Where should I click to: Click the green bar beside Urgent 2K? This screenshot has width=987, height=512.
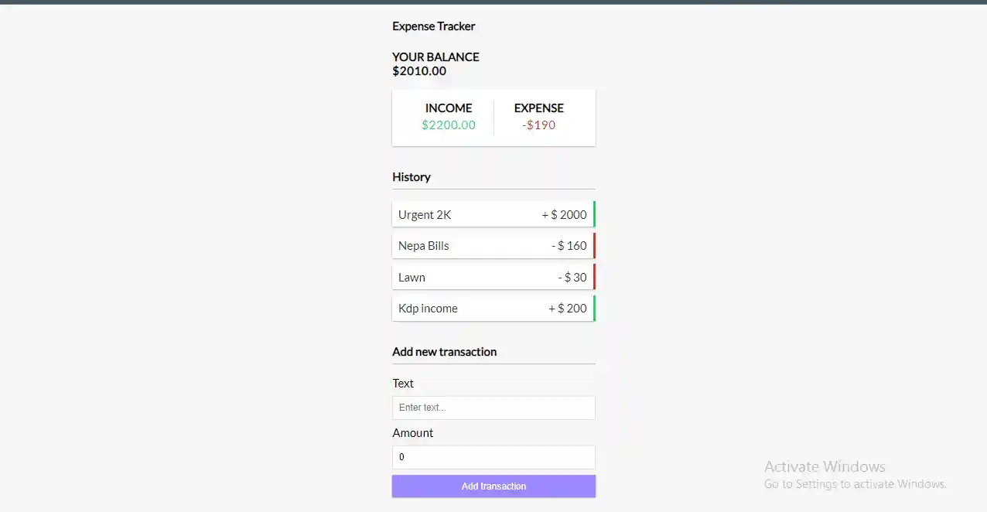[x=594, y=214]
